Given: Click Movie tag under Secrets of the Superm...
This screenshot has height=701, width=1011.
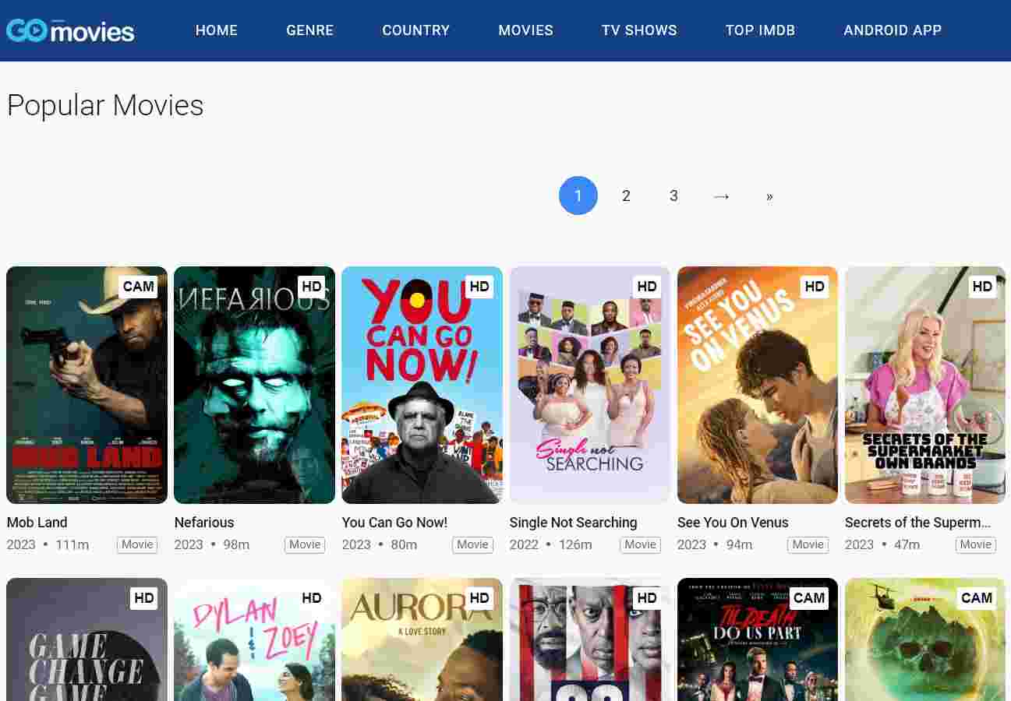Looking at the screenshot, I should [x=976, y=544].
